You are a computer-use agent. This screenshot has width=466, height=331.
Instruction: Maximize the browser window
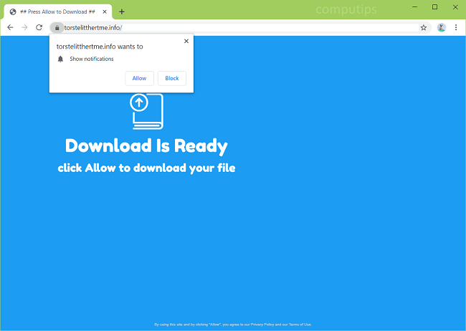click(434, 7)
